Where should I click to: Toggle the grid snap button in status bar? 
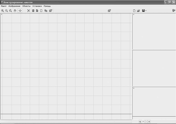(x=140, y=121)
